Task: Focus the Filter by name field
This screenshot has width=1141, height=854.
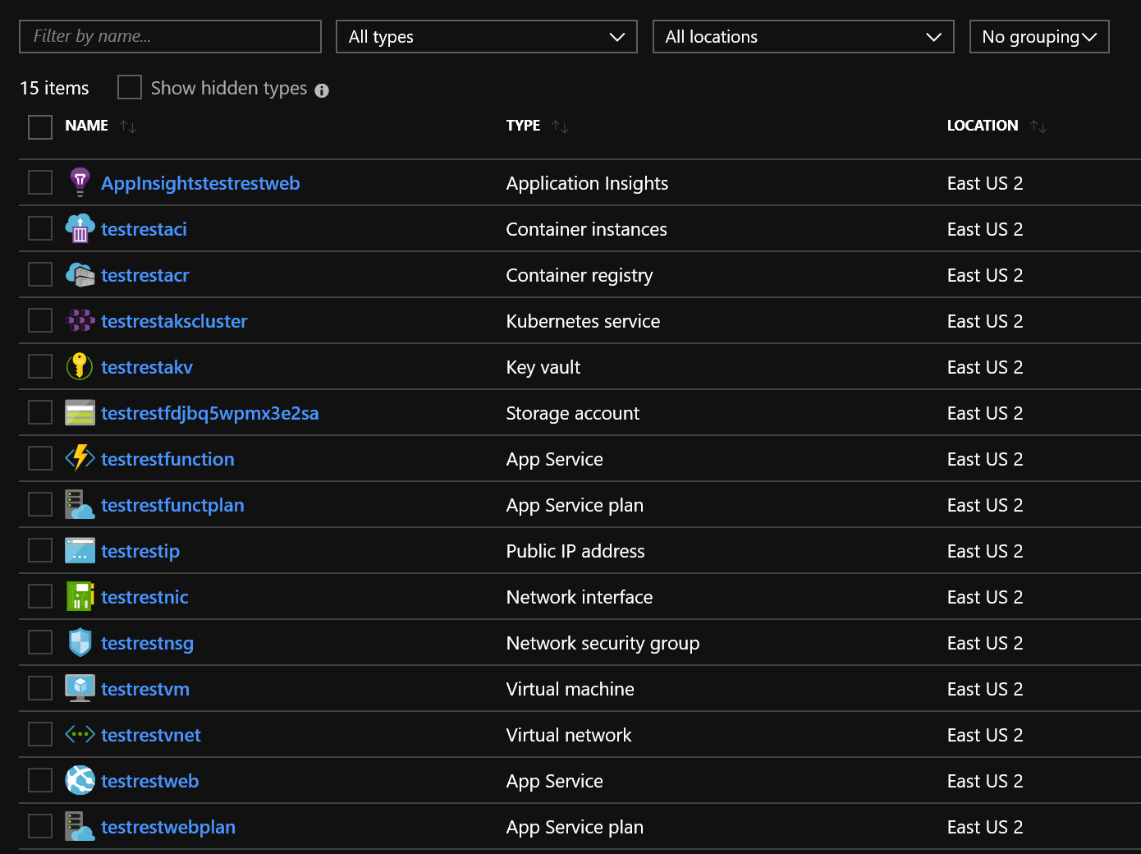Action: pos(170,37)
